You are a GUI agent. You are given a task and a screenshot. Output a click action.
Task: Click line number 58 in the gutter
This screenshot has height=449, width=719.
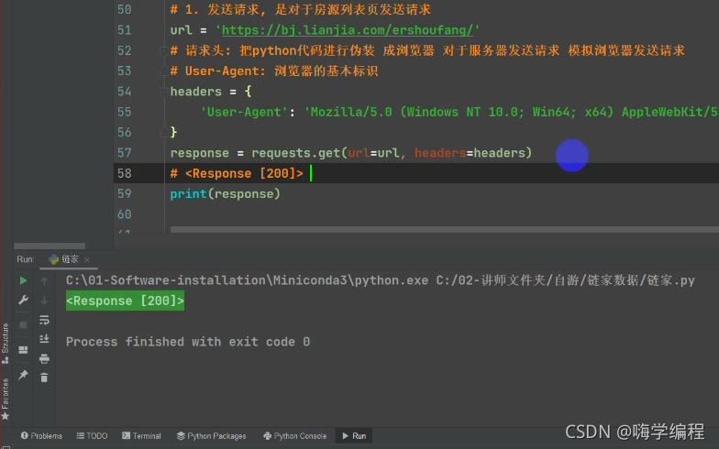tap(125, 173)
